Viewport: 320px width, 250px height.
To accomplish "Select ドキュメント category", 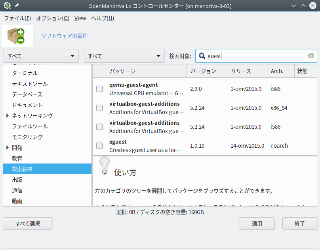I will [27, 105].
